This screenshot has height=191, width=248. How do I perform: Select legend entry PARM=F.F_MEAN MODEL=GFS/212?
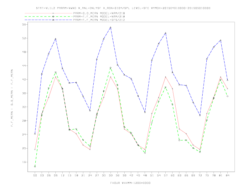pos(99,20)
